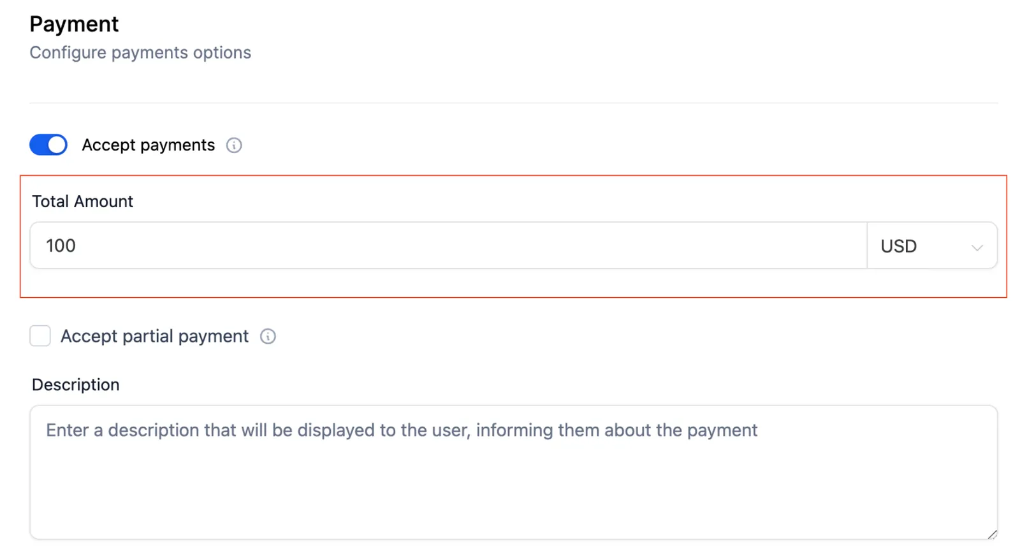
Task: Click the Accept payments label text
Action: pos(148,145)
